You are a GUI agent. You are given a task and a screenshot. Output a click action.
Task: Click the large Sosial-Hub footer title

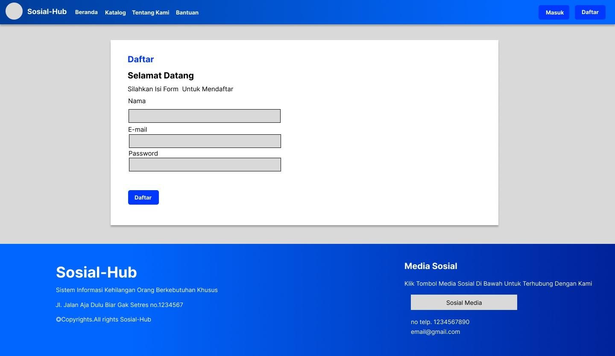pyautogui.click(x=96, y=272)
